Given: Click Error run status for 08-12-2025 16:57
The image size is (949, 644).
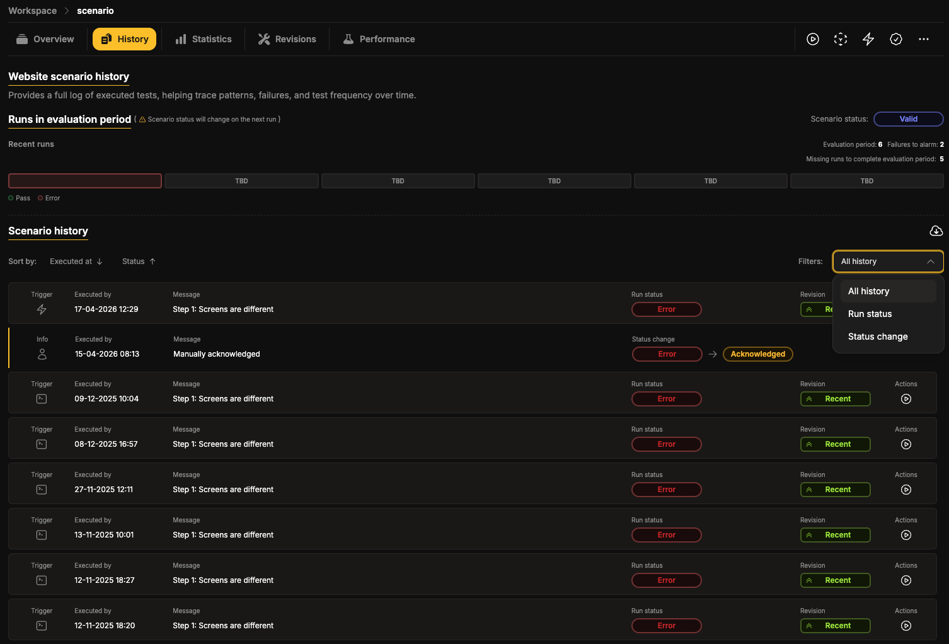Looking at the screenshot, I should click(666, 444).
